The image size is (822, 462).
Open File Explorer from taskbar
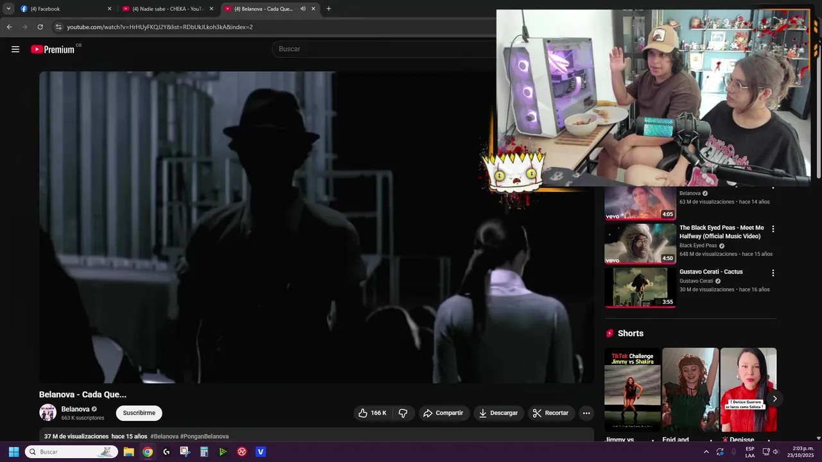pyautogui.click(x=128, y=452)
